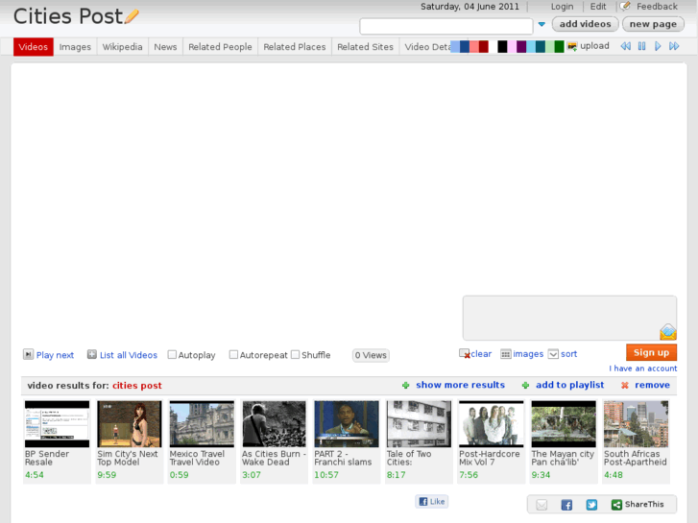Click the green ShareThis icon

coord(616,505)
